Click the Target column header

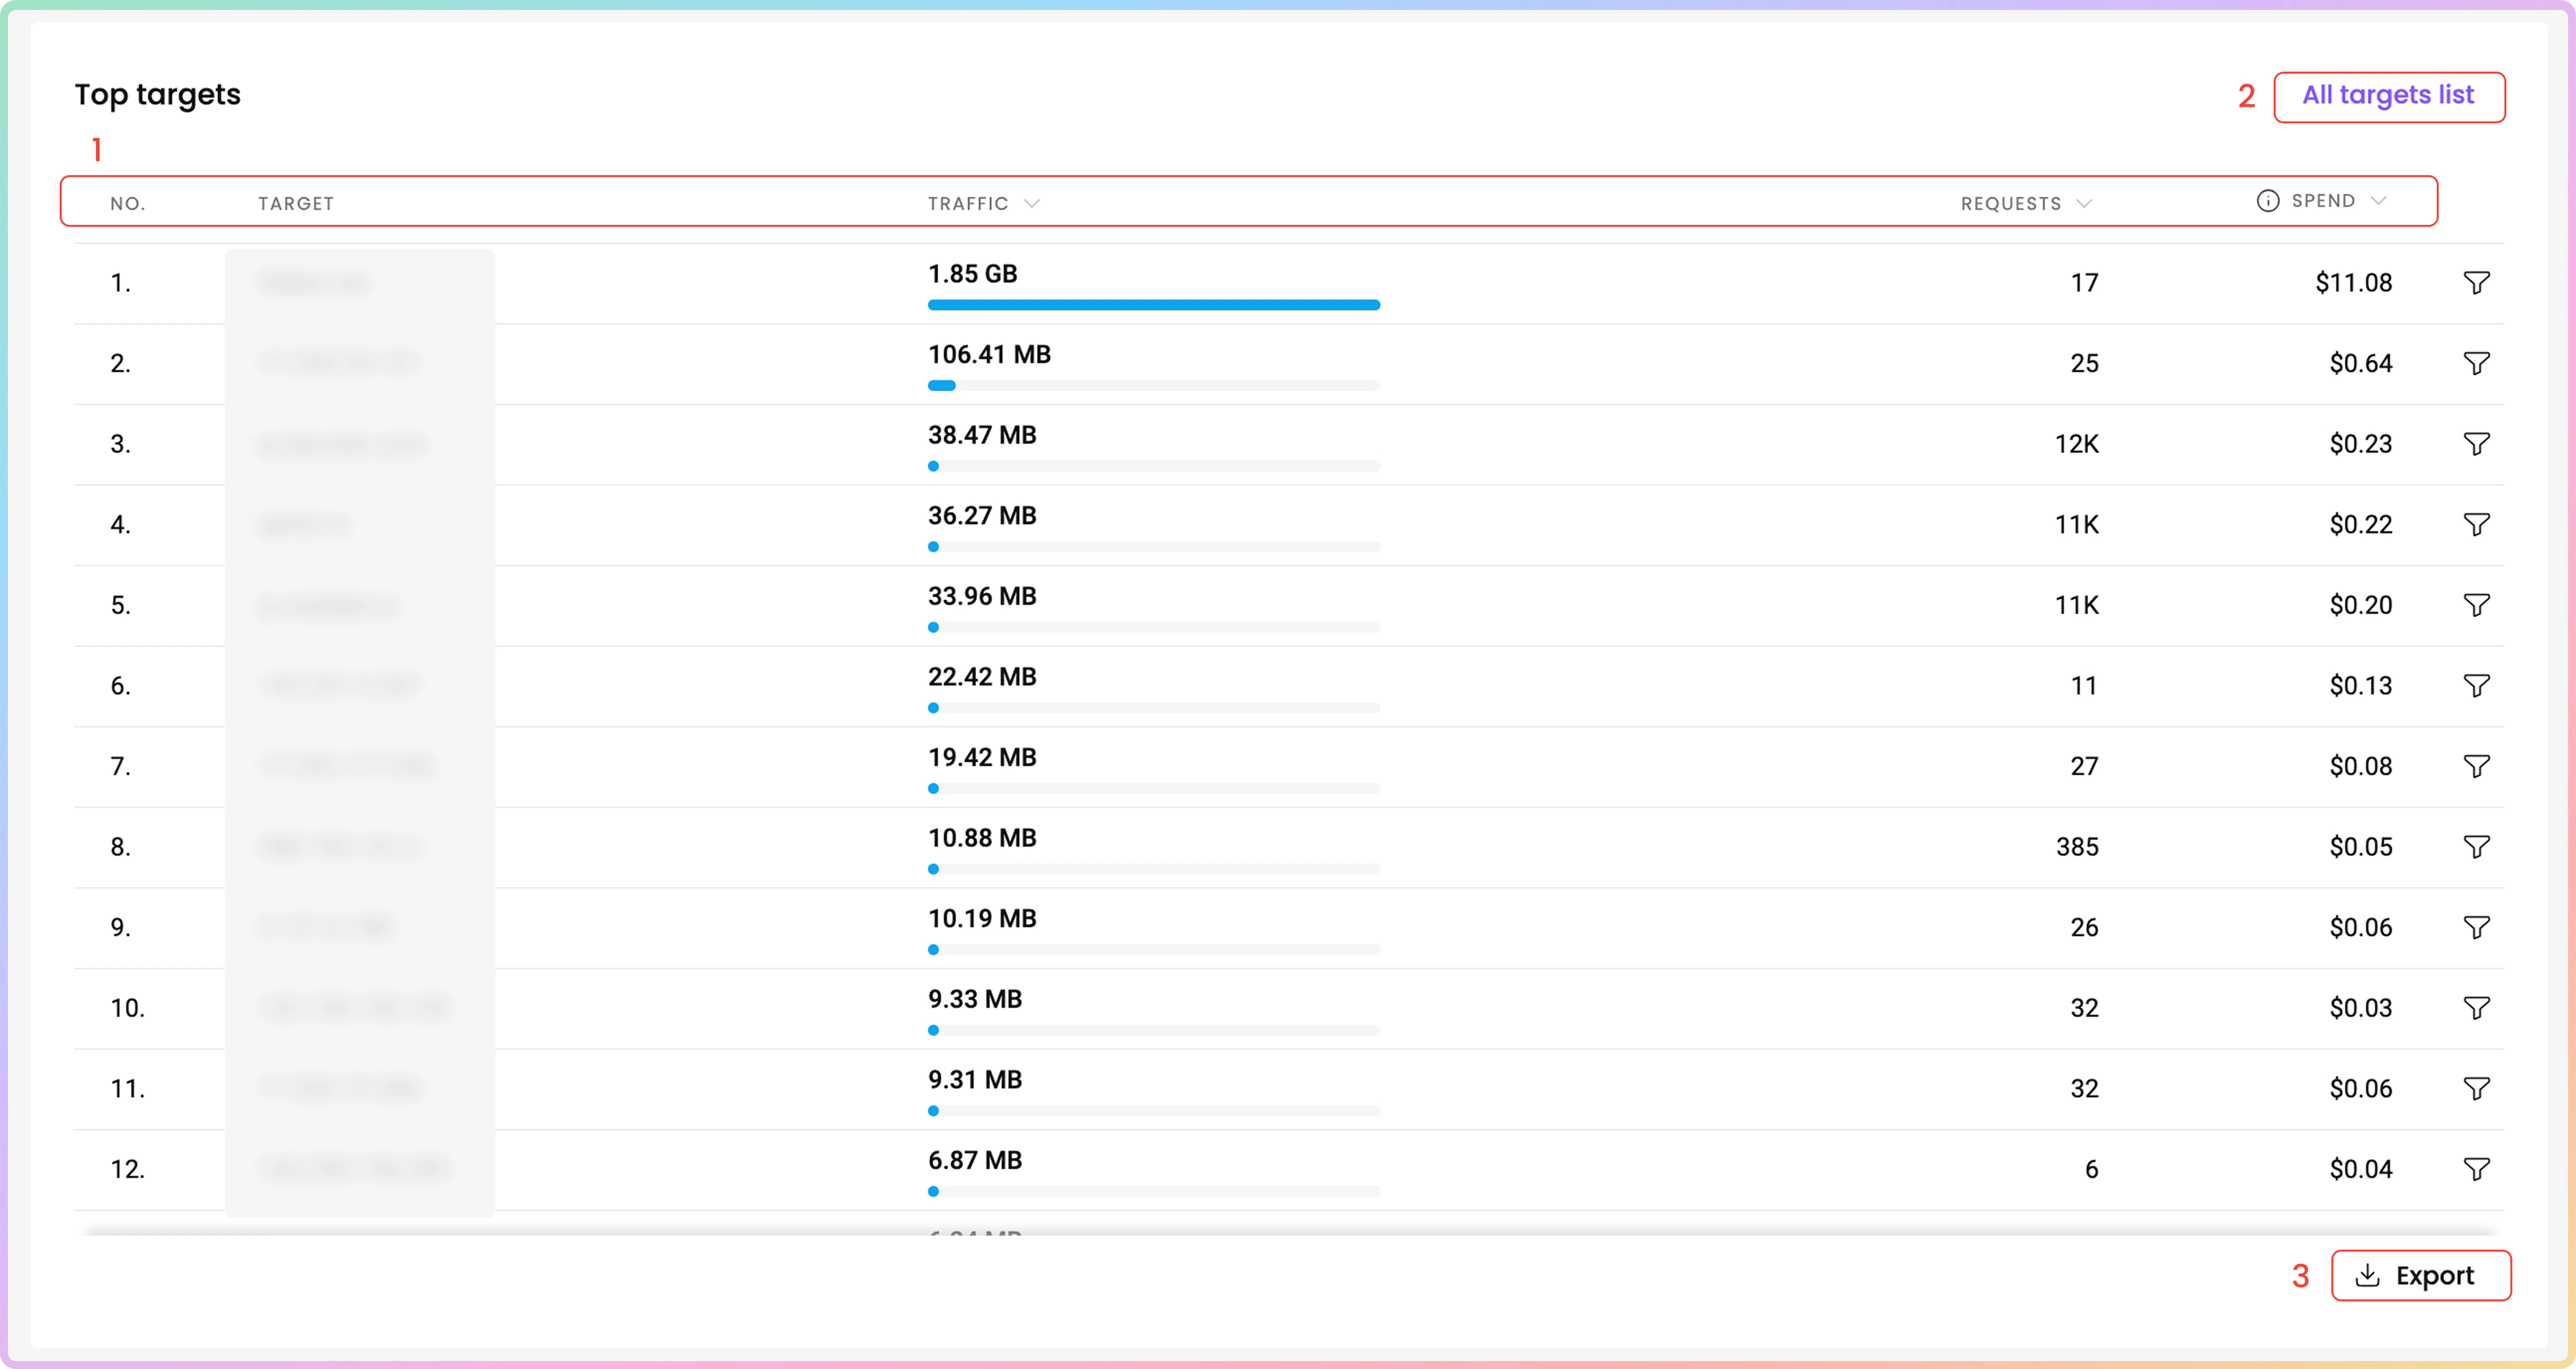pos(296,203)
